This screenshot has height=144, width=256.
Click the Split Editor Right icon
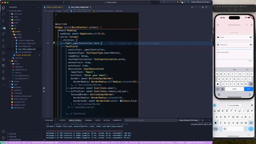pos(206,7)
